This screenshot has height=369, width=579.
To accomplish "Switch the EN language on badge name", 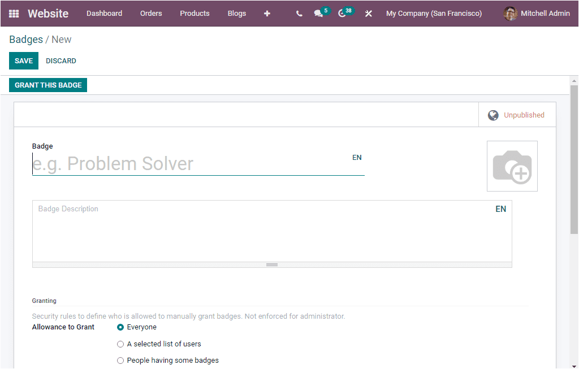I will tap(357, 157).
